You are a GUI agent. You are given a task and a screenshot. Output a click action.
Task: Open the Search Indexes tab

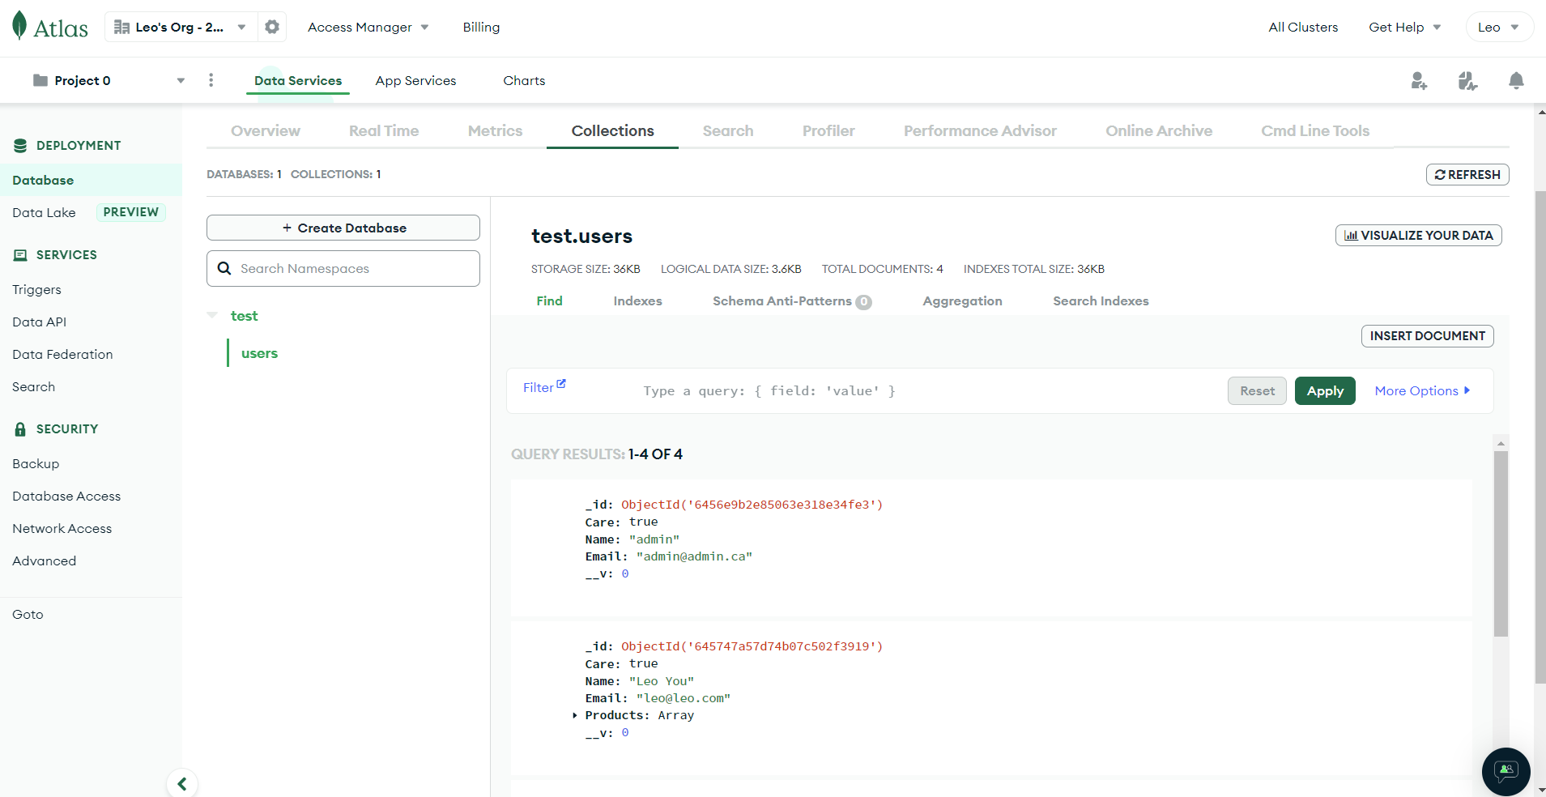[1101, 300]
